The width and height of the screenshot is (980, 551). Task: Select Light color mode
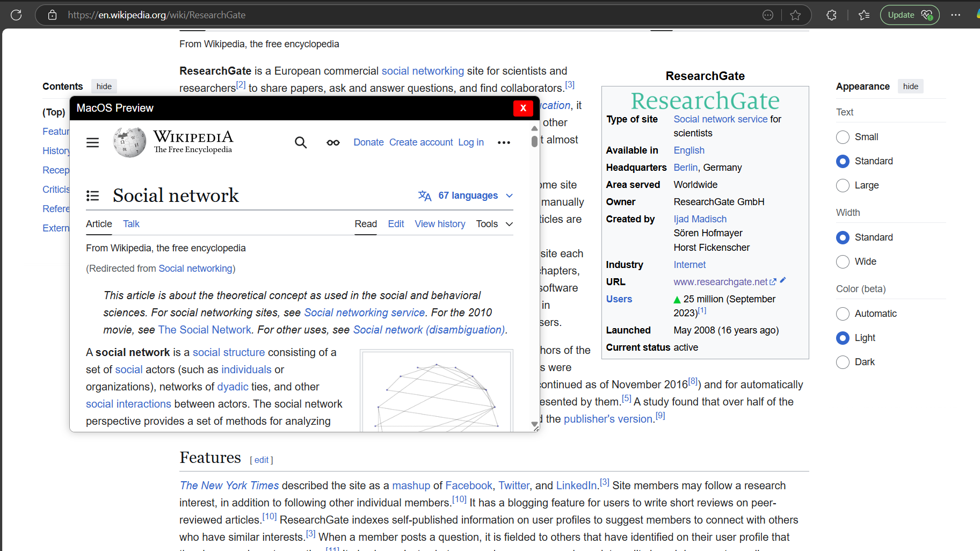843,338
